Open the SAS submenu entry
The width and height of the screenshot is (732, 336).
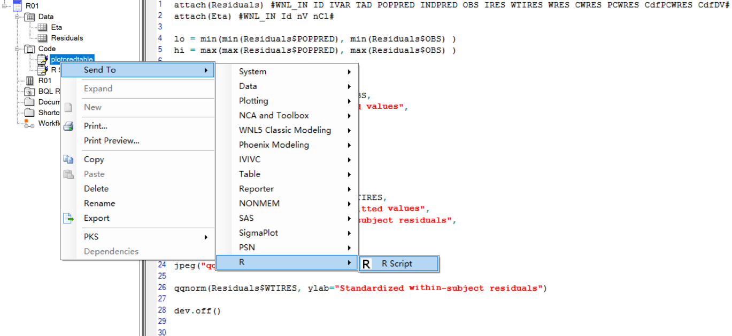tap(287, 218)
